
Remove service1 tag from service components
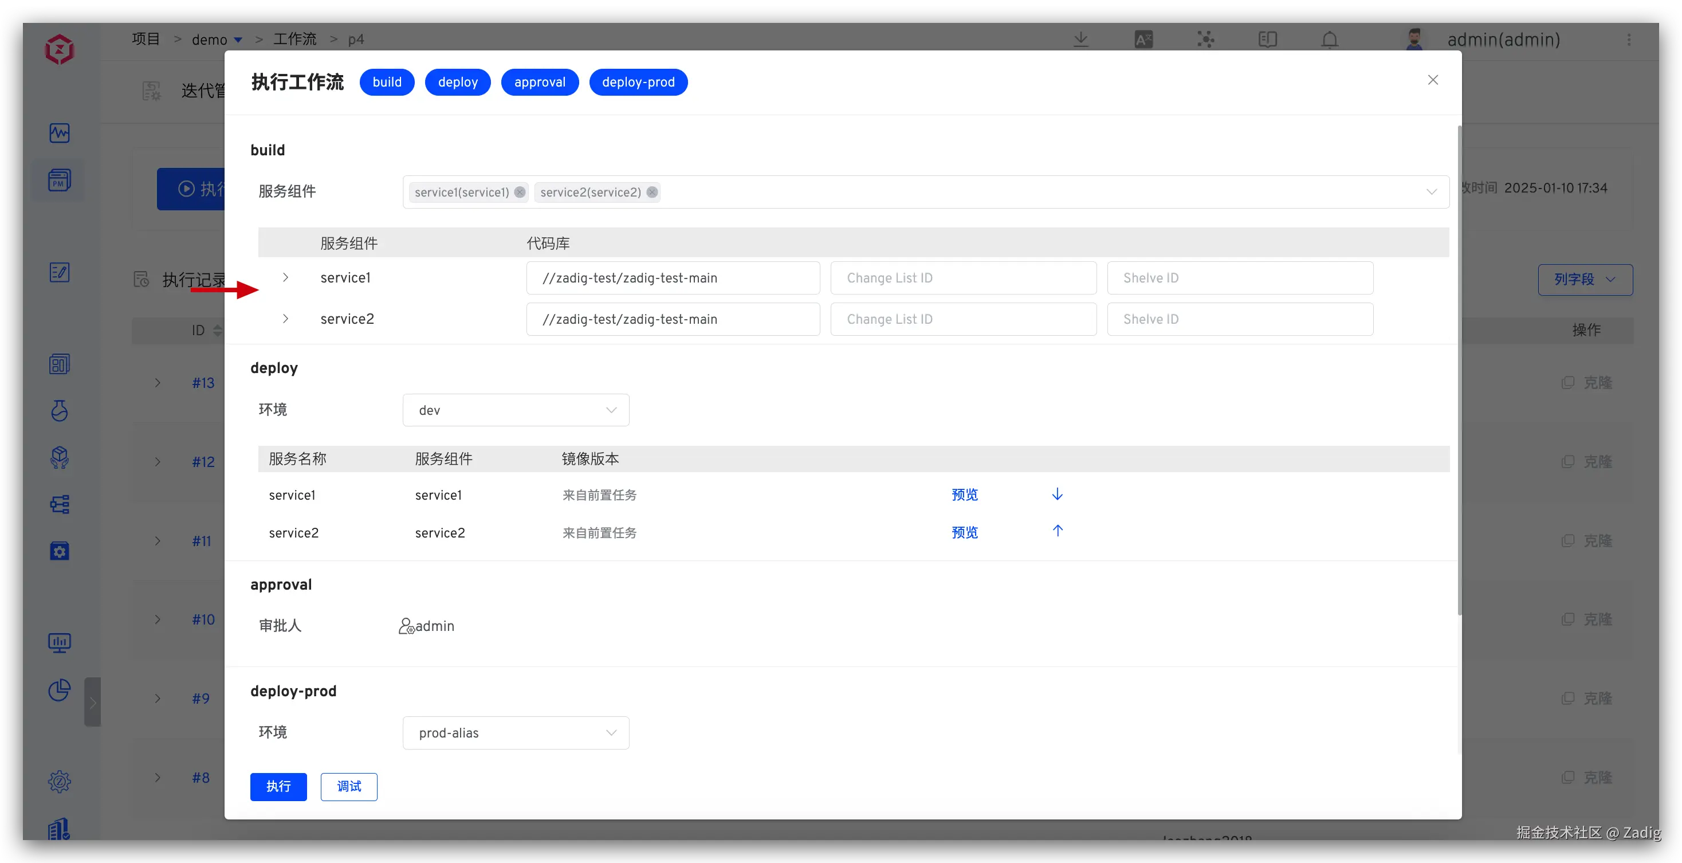pos(520,192)
